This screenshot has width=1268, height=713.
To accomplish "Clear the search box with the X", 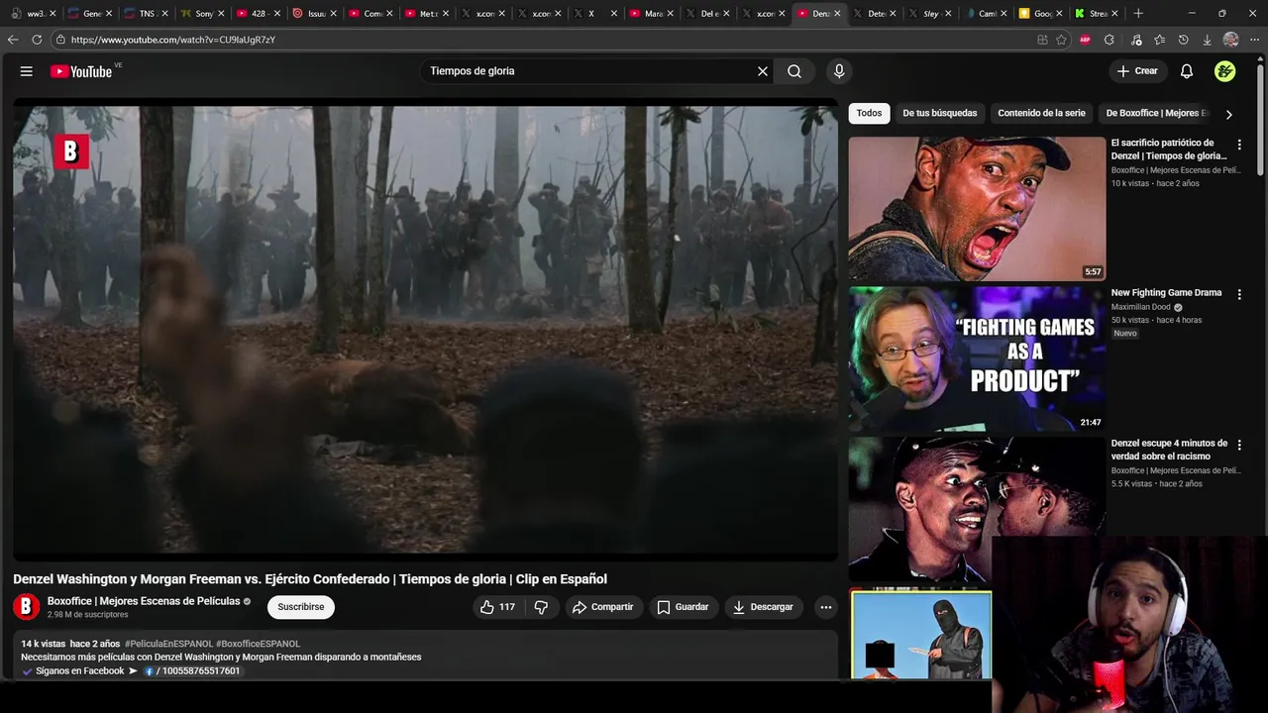I will click(x=763, y=71).
